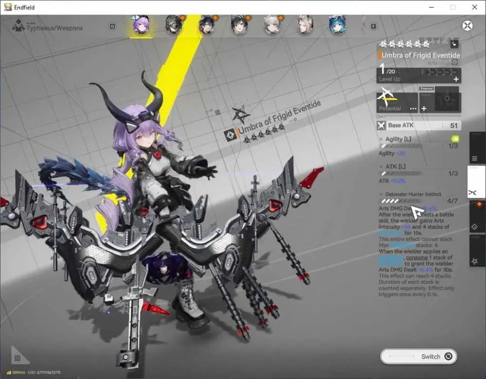Click the network ping 289ms indicator
The image size is (486, 379).
(16, 372)
